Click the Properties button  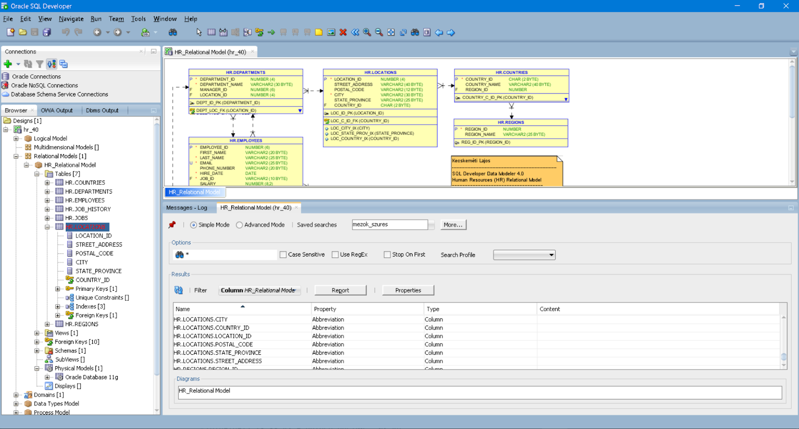(x=408, y=290)
